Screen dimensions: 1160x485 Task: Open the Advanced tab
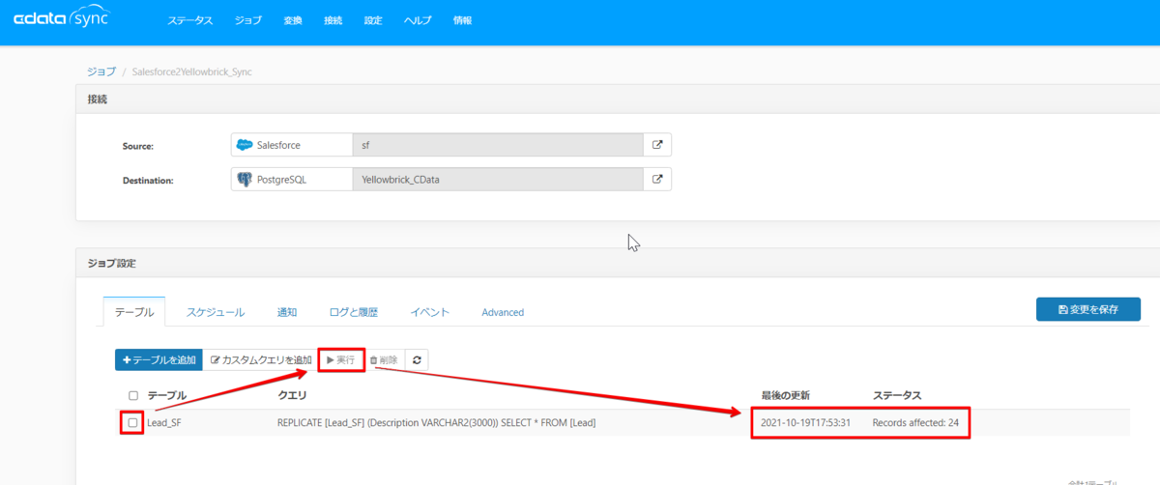coord(503,312)
